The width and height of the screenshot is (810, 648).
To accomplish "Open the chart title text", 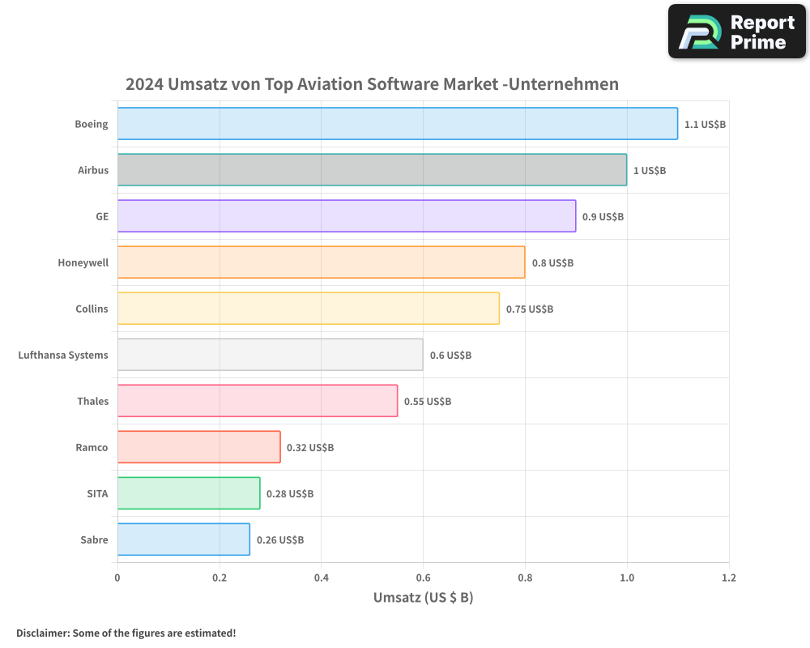I will (372, 83).
